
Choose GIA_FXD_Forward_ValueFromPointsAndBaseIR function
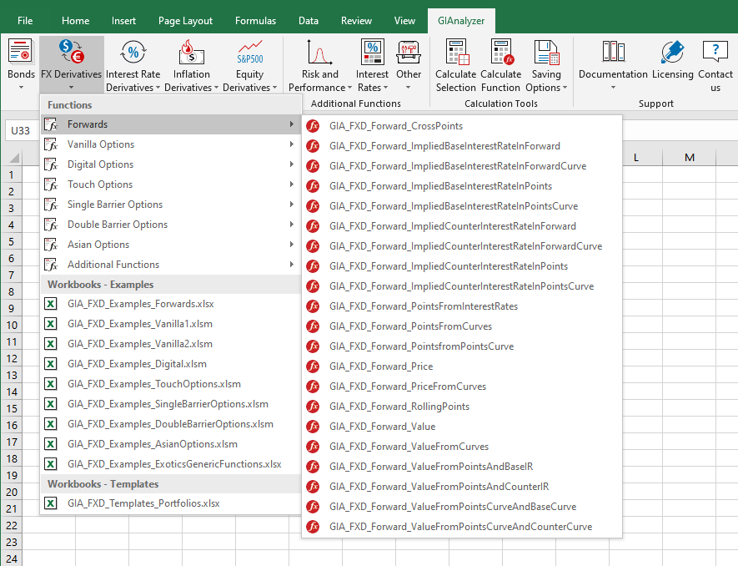click(x=462, y=467)
